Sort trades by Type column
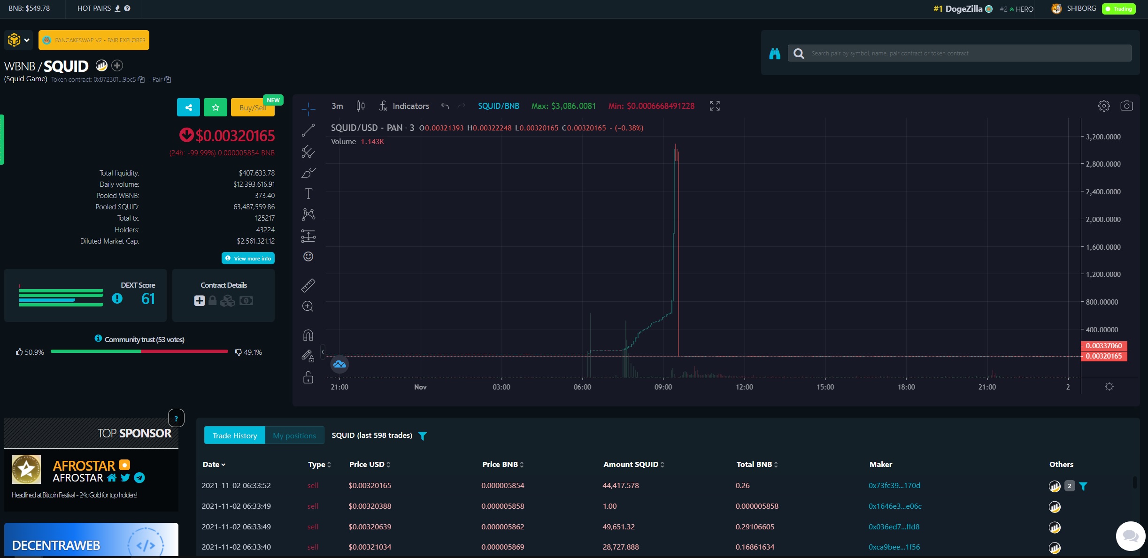 (320, 464)
